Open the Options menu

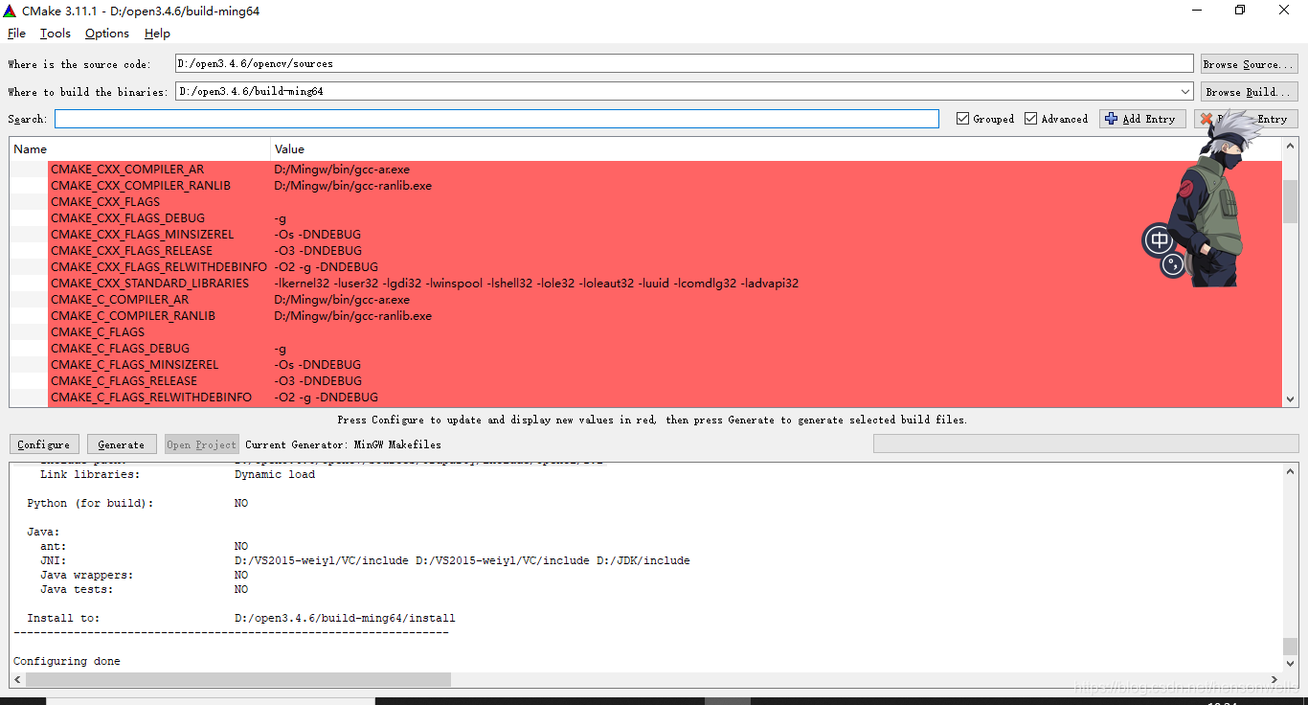pyautogui.click(x=106, y=33)
